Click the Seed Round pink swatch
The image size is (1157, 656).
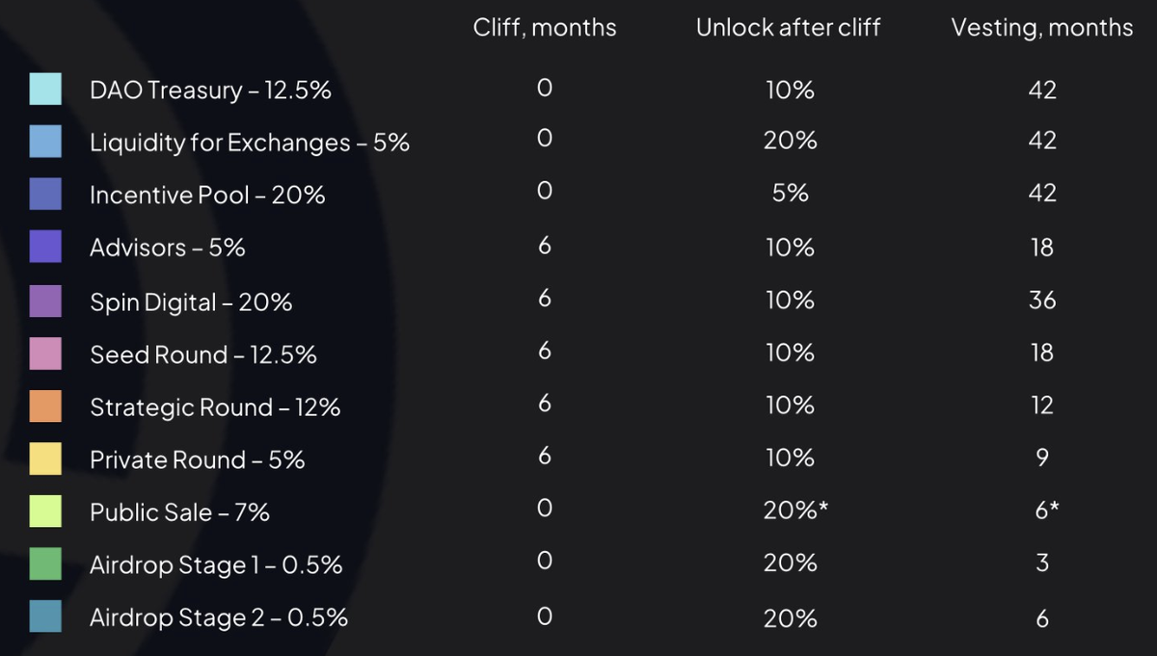[x=45, y=354]
